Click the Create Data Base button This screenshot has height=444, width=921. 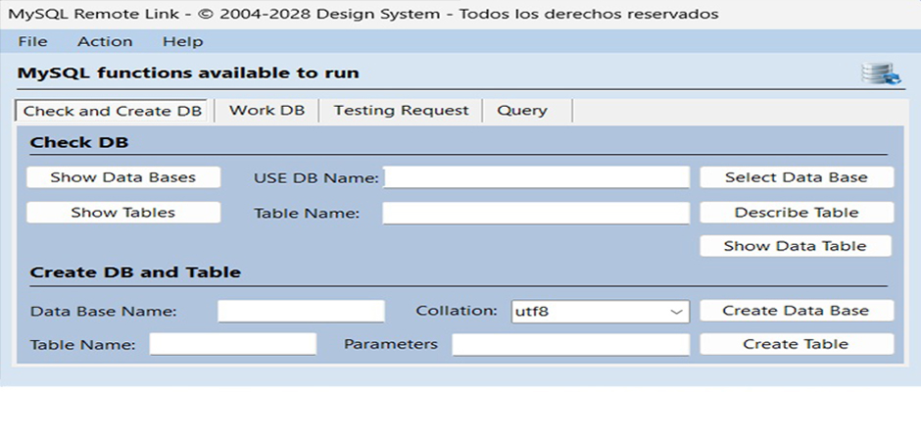click(x=797, y=311)
